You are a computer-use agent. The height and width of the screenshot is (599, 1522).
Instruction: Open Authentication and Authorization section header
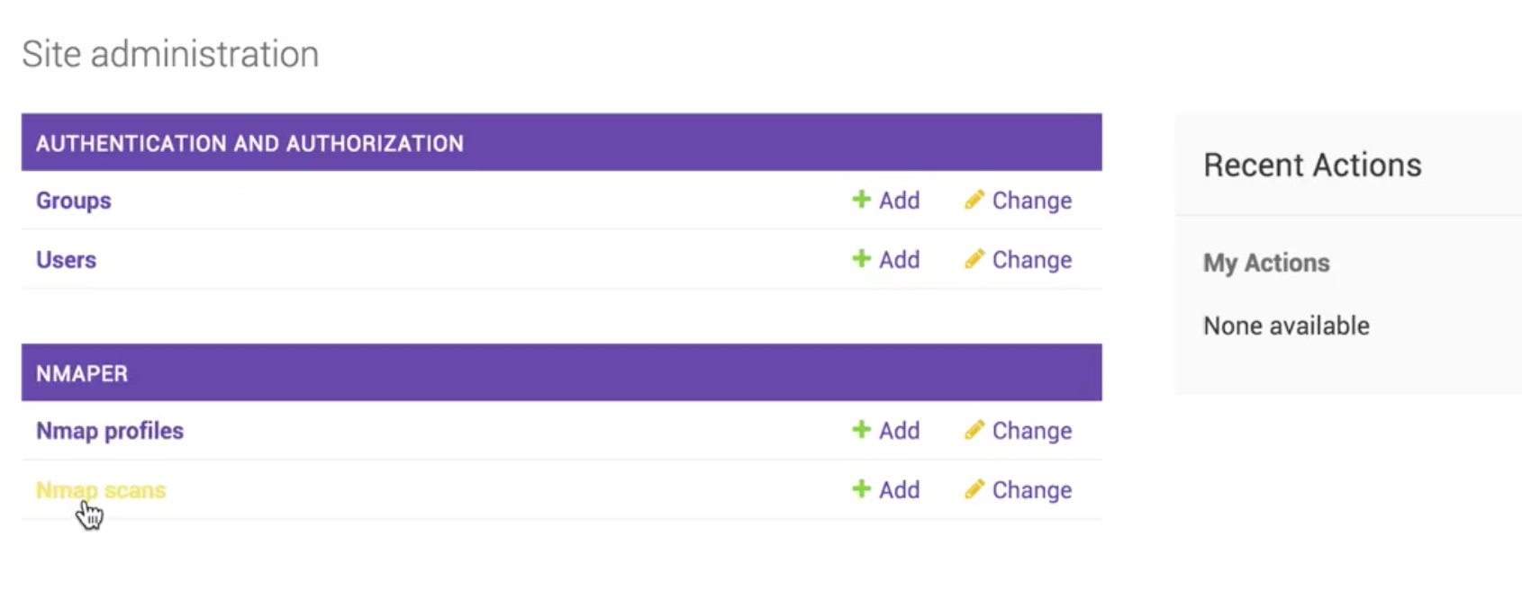(249, 143)
